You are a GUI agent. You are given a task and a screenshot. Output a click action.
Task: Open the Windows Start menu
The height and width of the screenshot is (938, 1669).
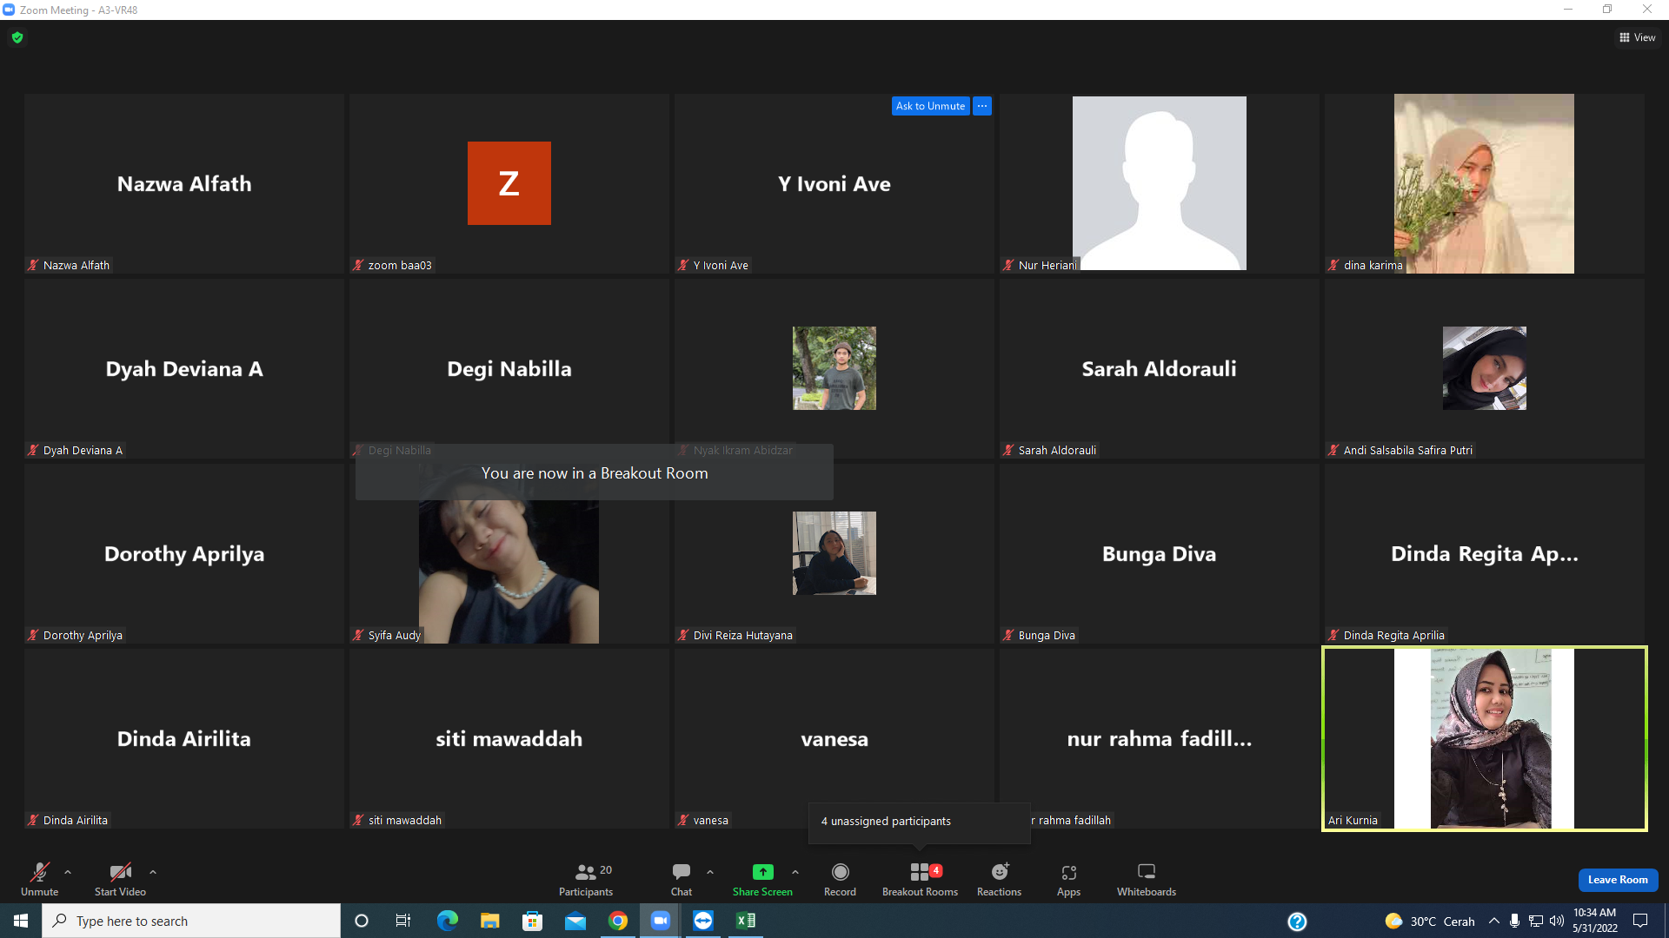pyautogui.click(x=21, y=921)
